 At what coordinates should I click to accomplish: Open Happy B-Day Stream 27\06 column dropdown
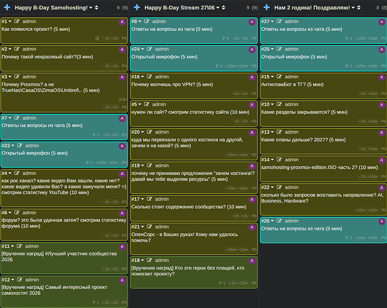coord(218,7)
